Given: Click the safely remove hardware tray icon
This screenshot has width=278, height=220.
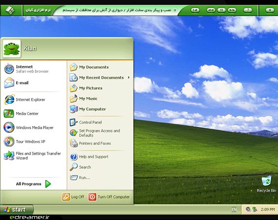Looking at the screenshot, I should pyautogui.click(x=255, y=209).
